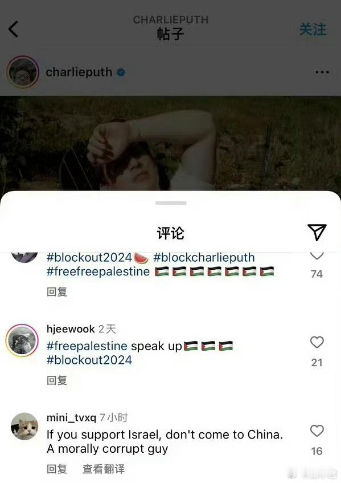Reply to mini_tvxq's comment via 回复
Viewport: 341px width, 483px height.
click(x=57, y=469)
